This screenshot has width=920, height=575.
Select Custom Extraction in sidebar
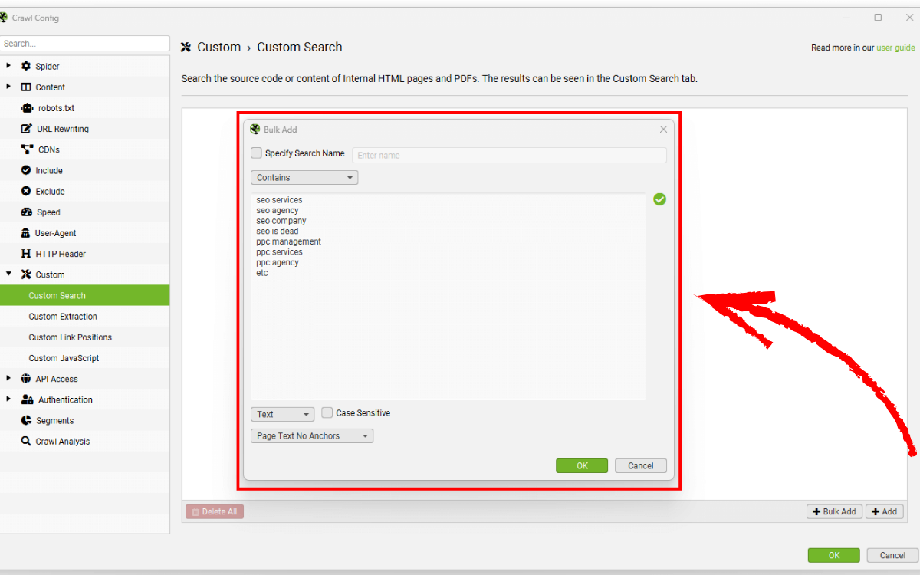point(63,317)
